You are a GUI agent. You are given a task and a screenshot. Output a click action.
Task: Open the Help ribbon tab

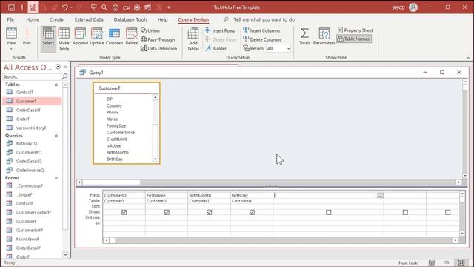[162, 19]
